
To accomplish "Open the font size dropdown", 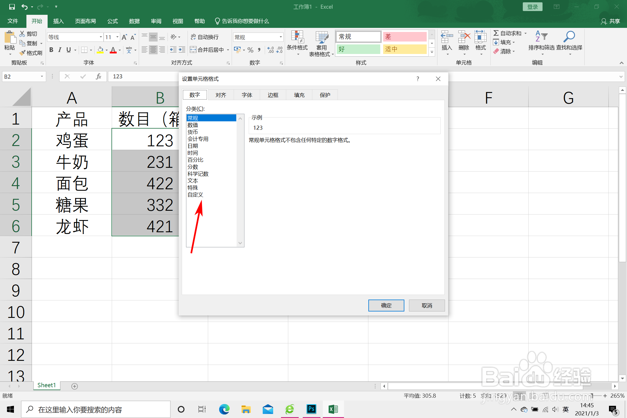I will 117,37.
